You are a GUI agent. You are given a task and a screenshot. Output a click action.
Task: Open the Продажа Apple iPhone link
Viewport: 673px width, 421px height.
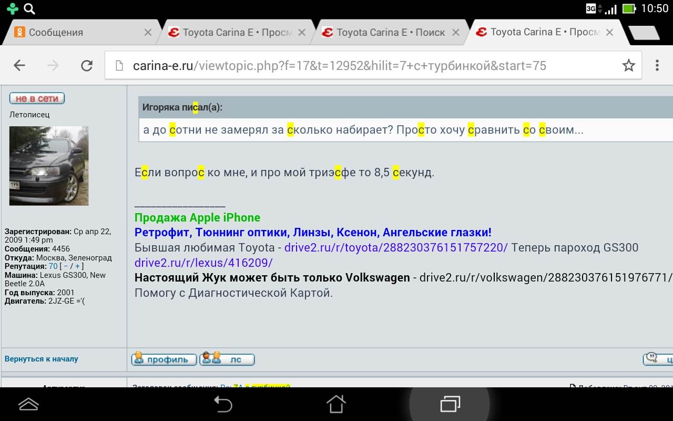(197, 218)
